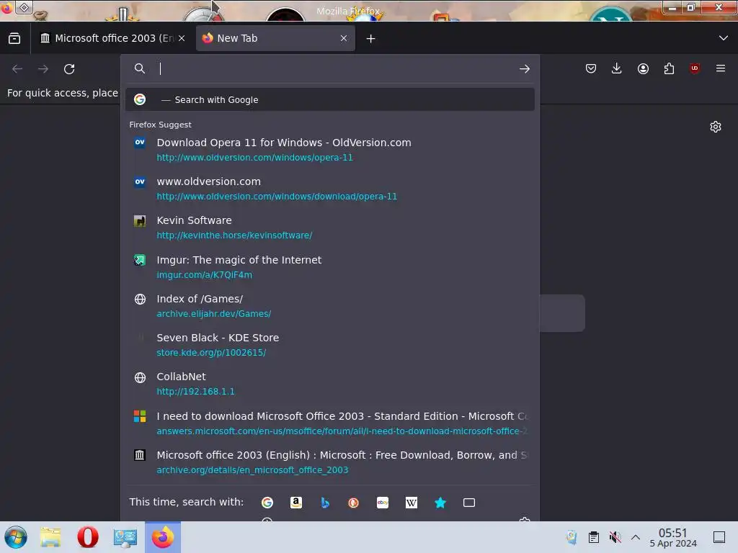Click the Go arrow in address bar

coord(525,69)
